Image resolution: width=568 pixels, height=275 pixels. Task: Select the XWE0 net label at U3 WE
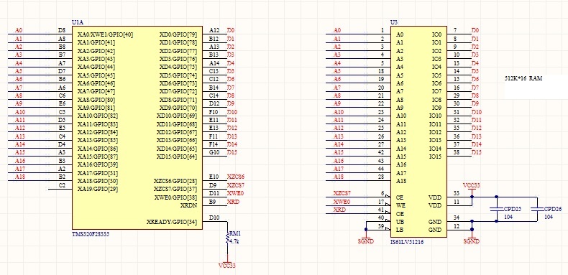tap(342, 202)
